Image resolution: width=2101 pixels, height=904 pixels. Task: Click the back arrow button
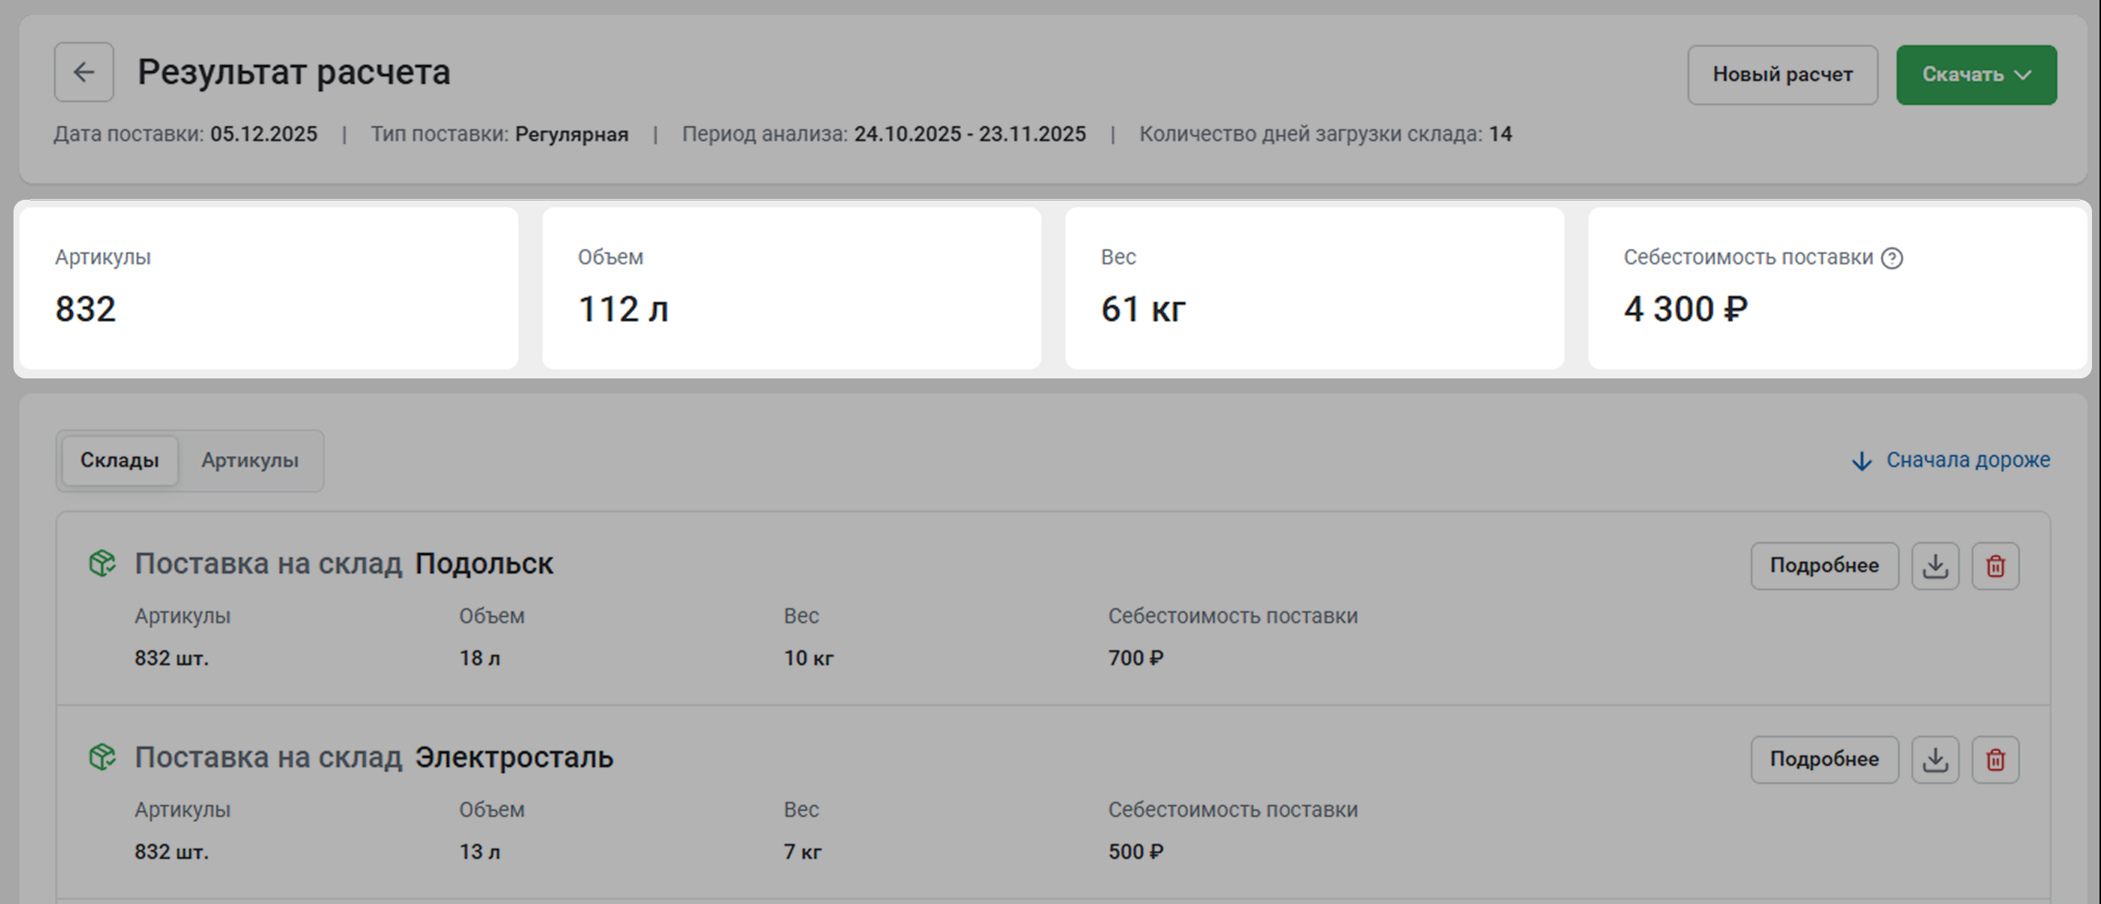click(84, 73)
